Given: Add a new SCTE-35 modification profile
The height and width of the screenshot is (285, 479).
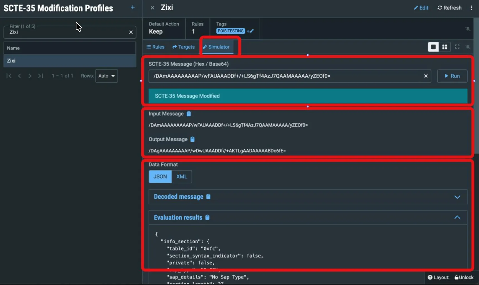Looking at the screenshot, I should pos(133,7).
